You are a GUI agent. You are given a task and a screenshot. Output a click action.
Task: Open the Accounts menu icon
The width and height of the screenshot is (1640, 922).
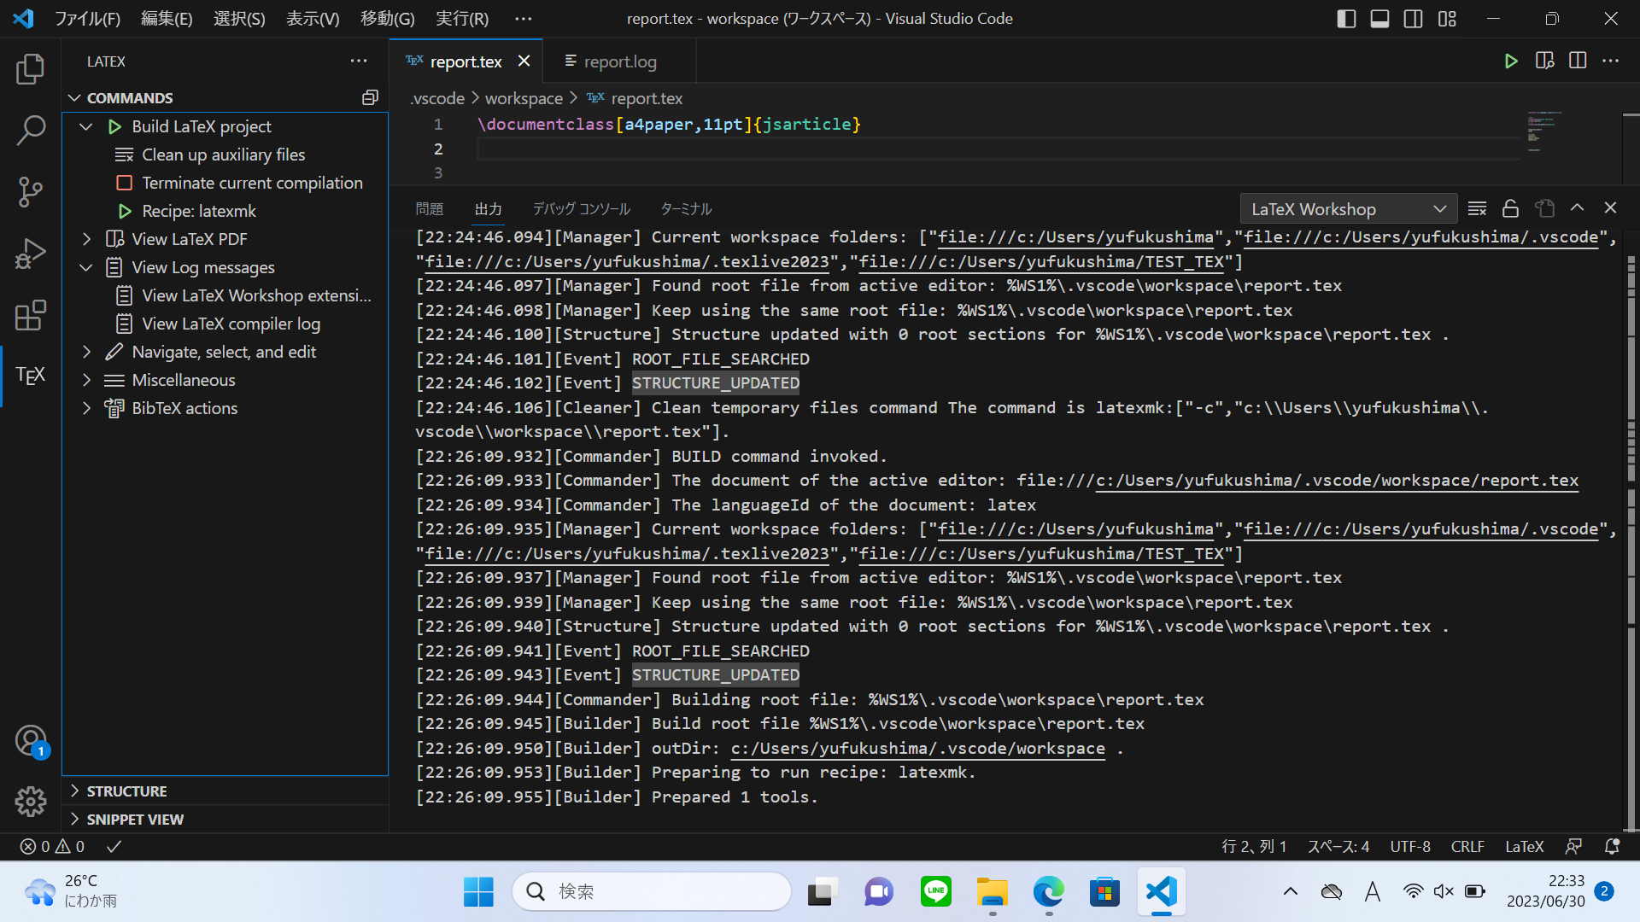[31, 740]
